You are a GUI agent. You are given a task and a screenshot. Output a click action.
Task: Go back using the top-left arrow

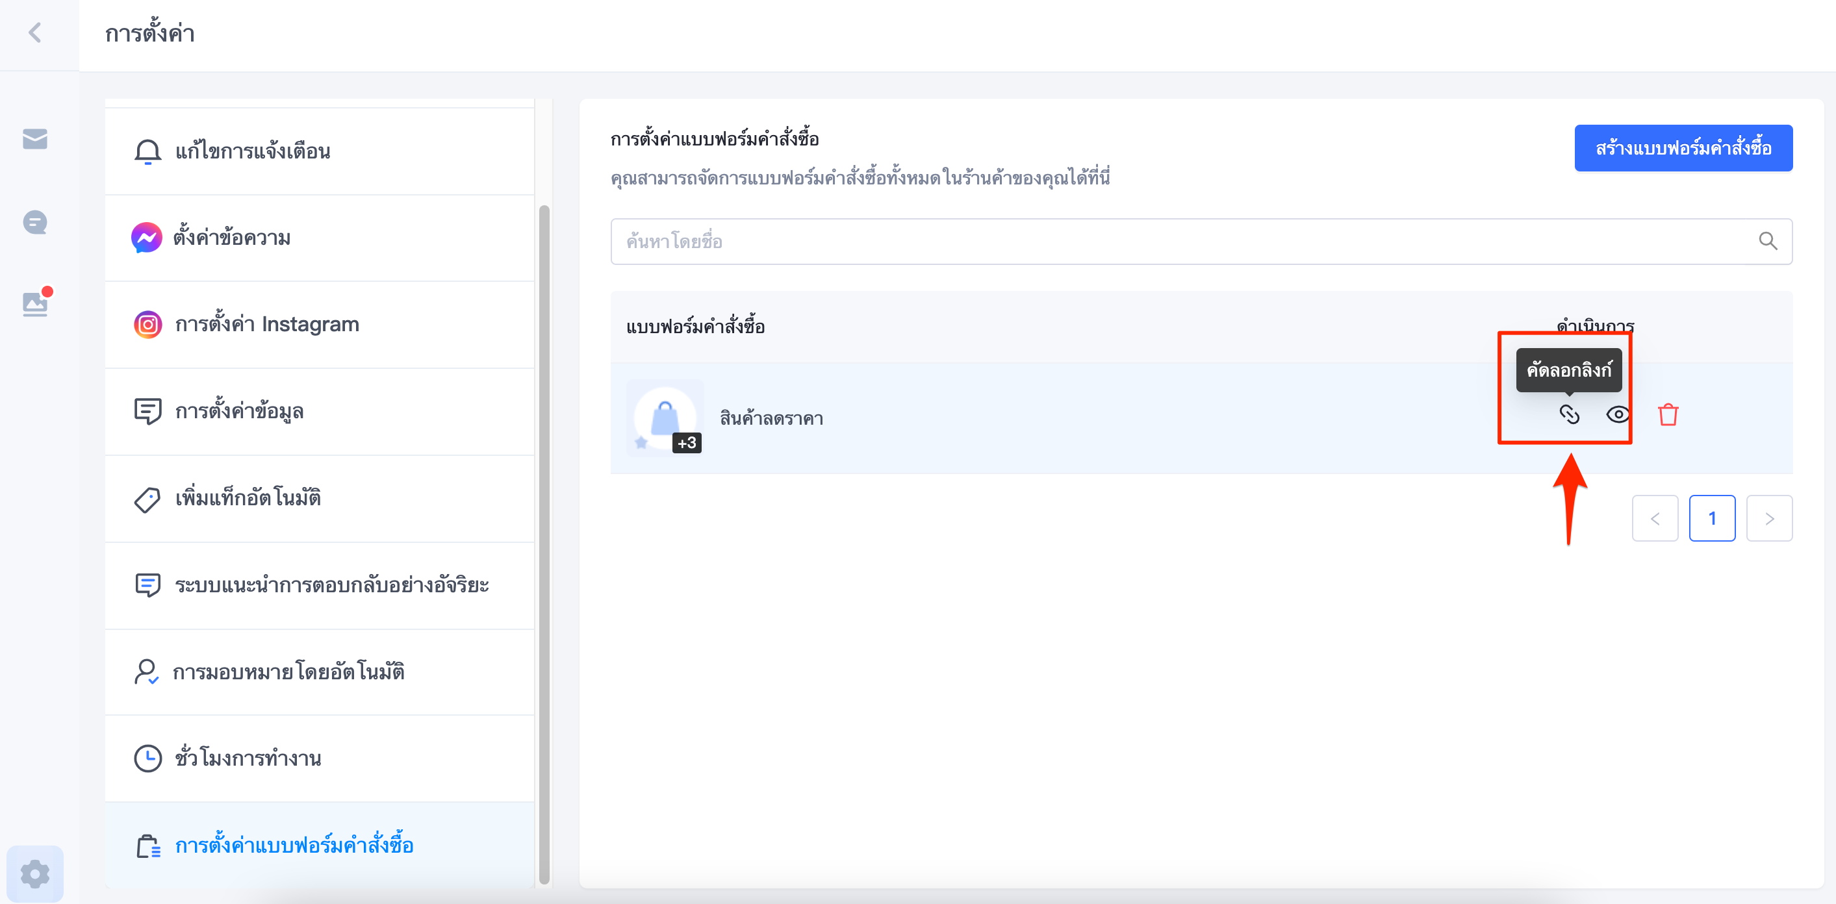pos(34,32)
